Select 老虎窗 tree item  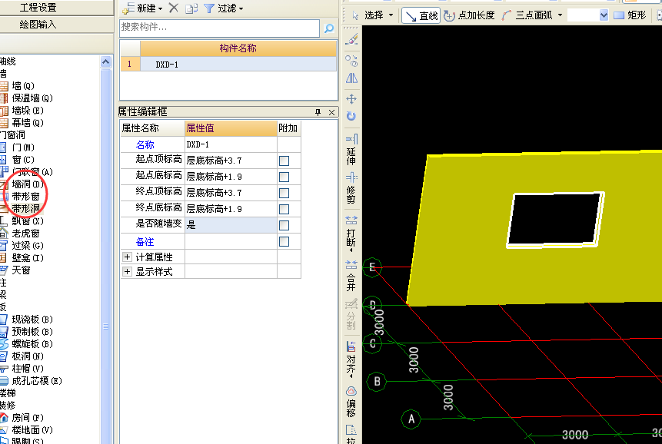(25, 234)
